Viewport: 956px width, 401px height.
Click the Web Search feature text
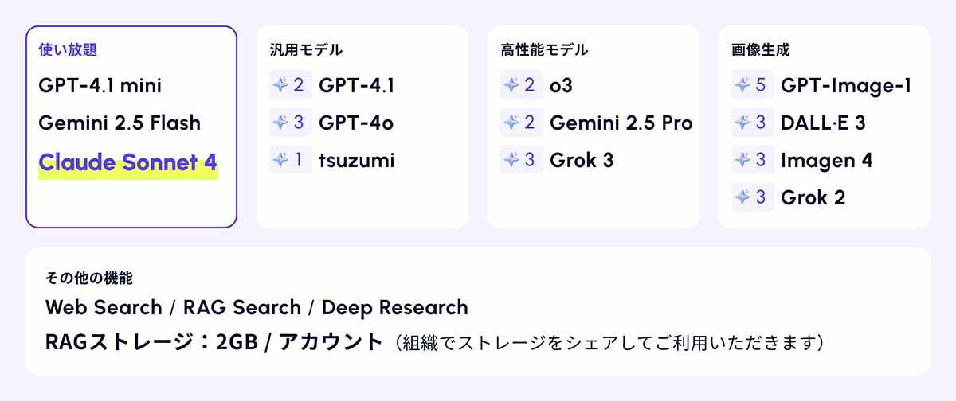[105, 307]
